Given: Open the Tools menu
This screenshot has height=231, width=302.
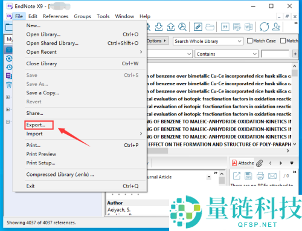Looking at the screenshot, I should point(103,16).
